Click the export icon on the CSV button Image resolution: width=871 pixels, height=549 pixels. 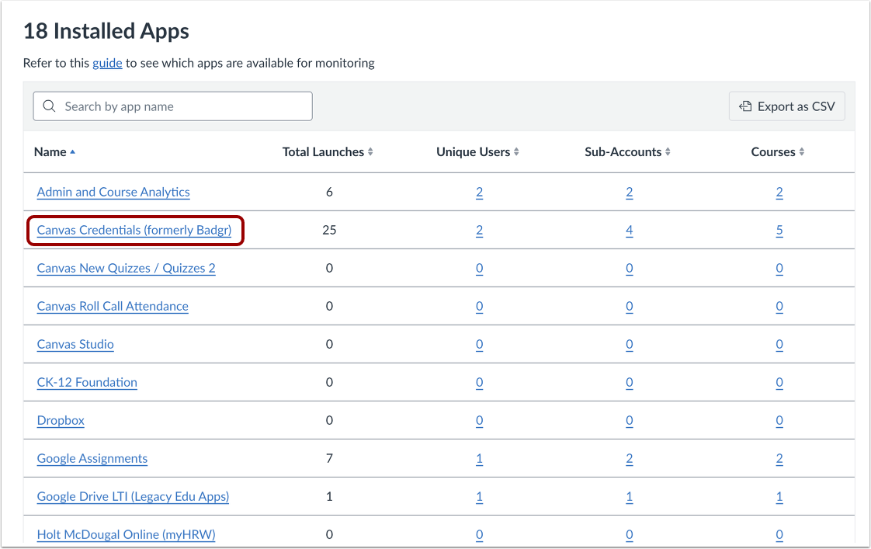pos(745,106)
